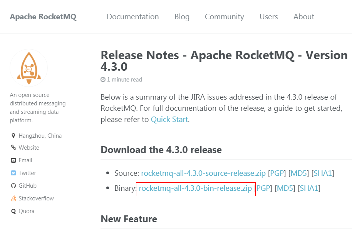Download the binary rocketmq-all-4.3.0-bin-release.zip
The height and width of the screenshot is (230, 352).
(194, 188)
